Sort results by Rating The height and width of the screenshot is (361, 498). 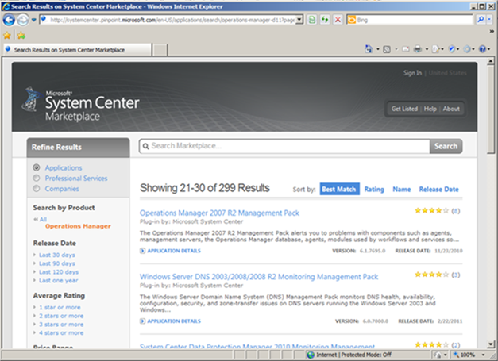point(374,190)
